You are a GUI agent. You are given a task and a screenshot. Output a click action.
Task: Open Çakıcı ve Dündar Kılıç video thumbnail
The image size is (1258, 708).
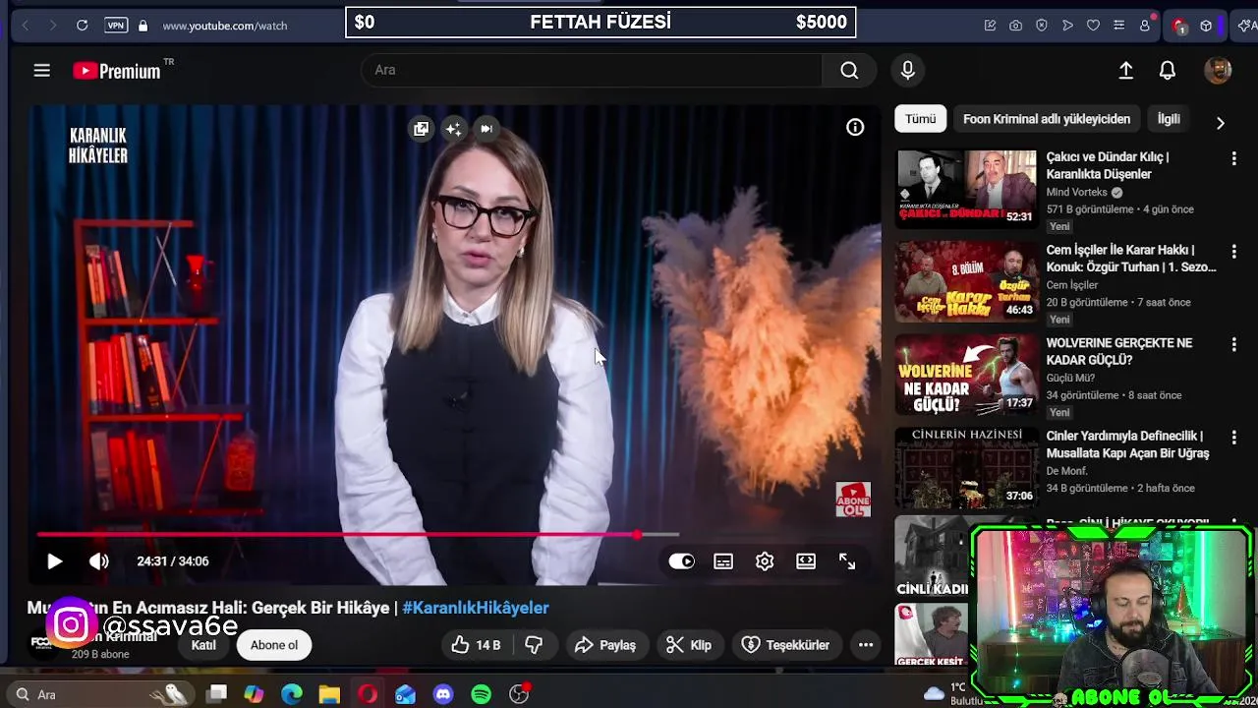[x=966, y=189]
